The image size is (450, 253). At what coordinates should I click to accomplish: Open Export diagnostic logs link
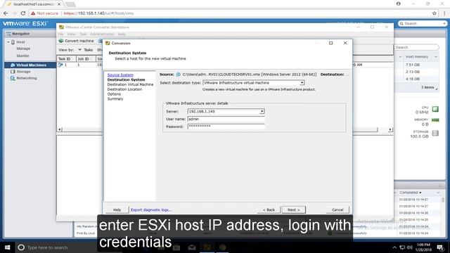coord(151,209)
